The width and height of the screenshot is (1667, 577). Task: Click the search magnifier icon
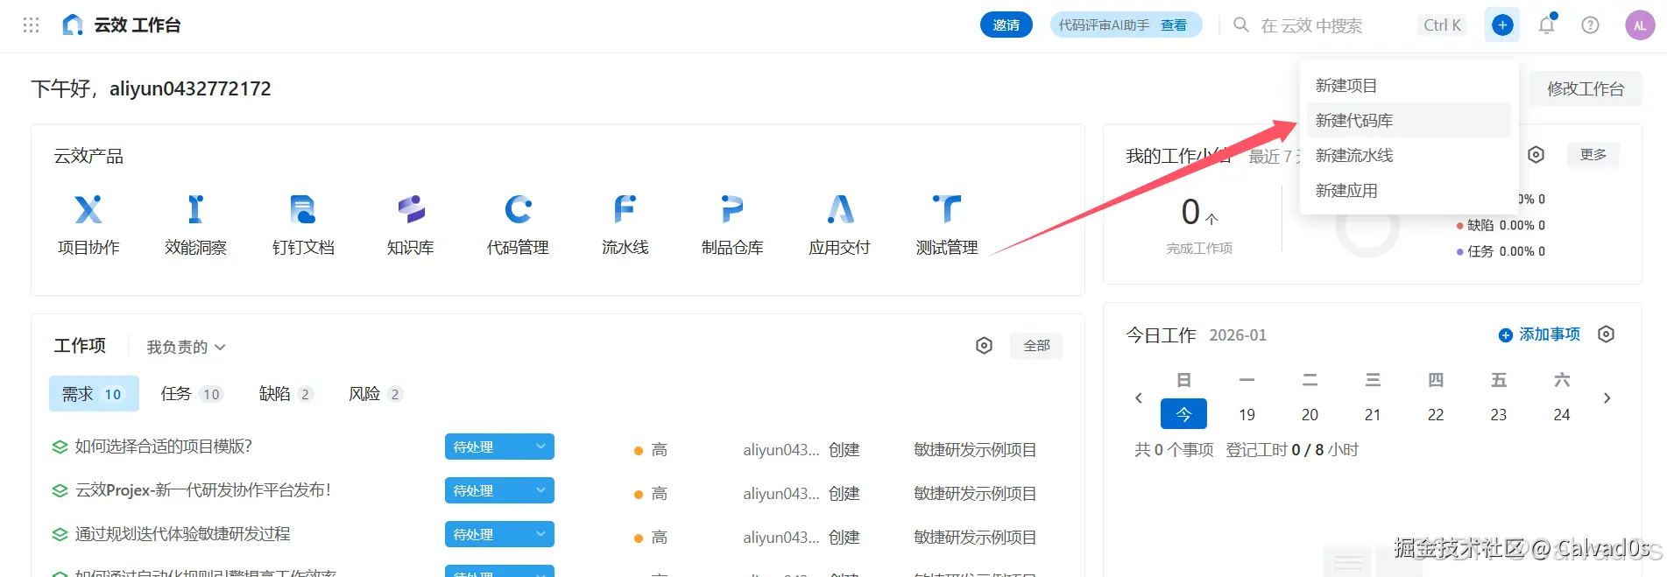1241,25
